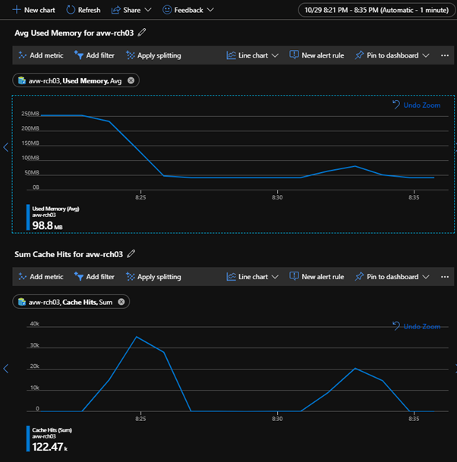Open the Feedback dropdown menu
457x462 pixels.
tap(188, 10)
